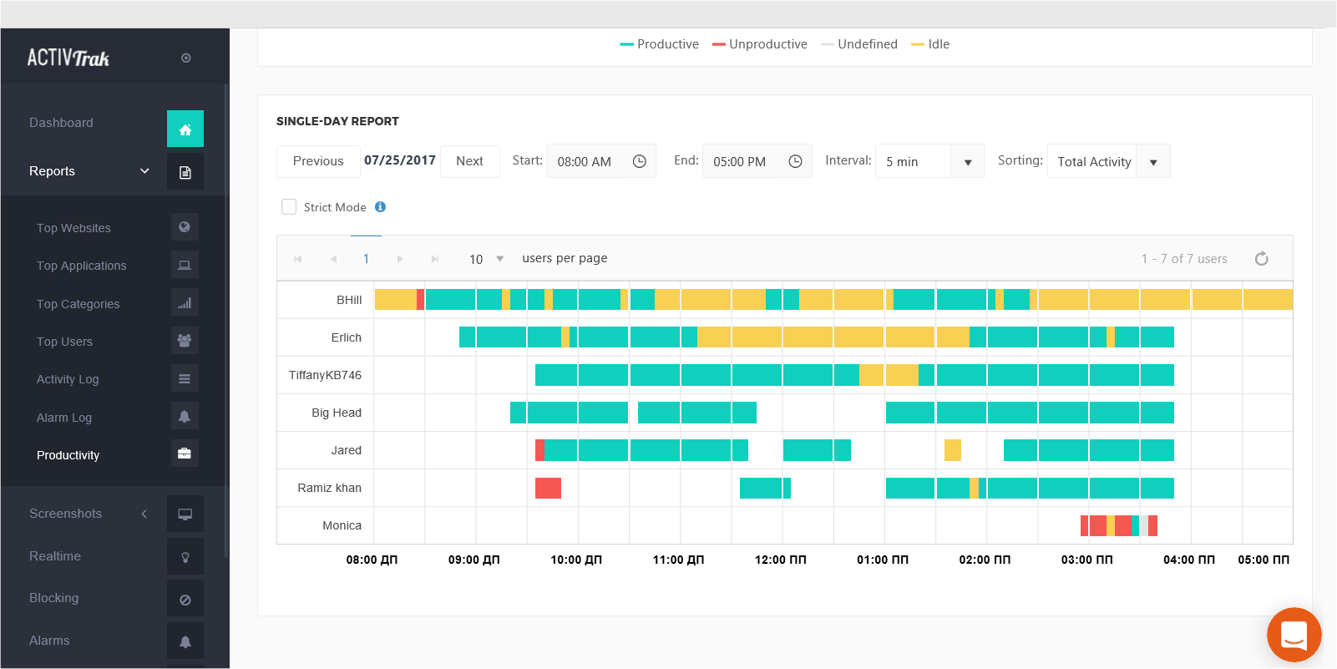Select the Monica user row label

342,525
